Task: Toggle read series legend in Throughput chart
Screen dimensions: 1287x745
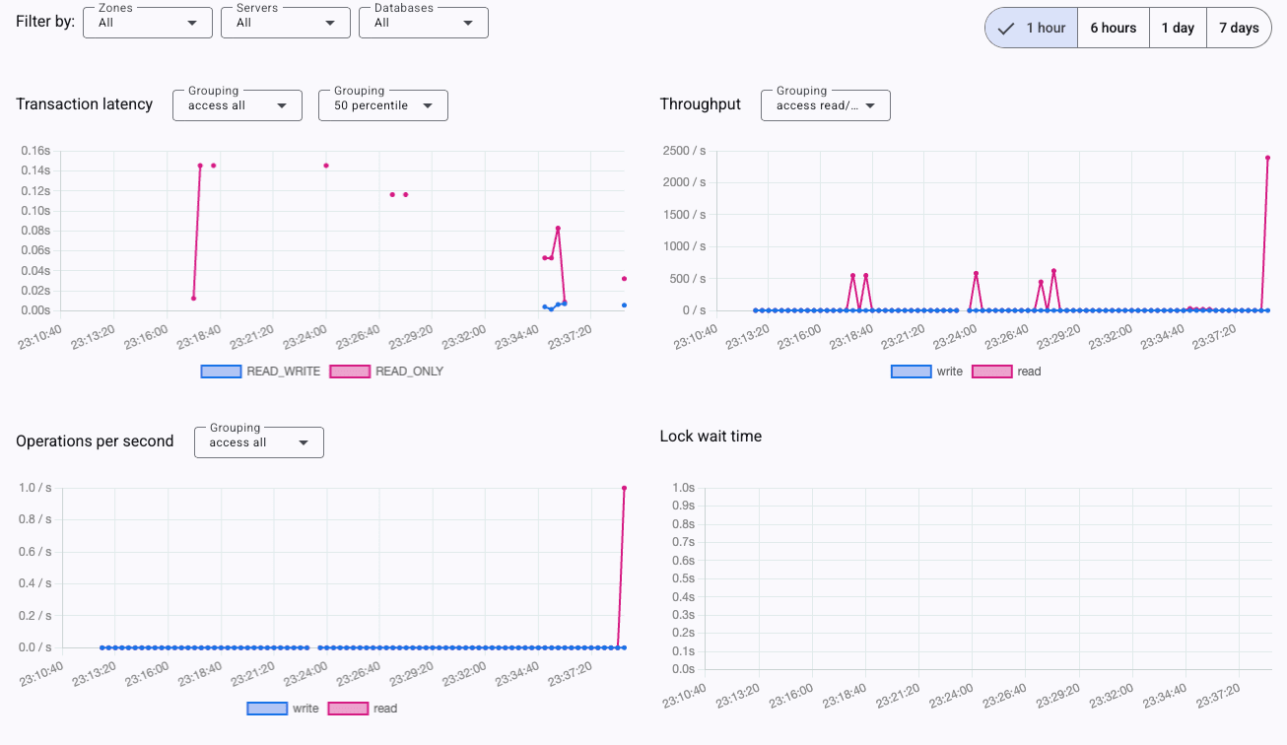Action: [1006, 372]
